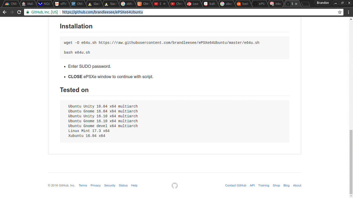353x198 pixels.
Task: Switch to the first Slackware tab
Action: [94, 4]
